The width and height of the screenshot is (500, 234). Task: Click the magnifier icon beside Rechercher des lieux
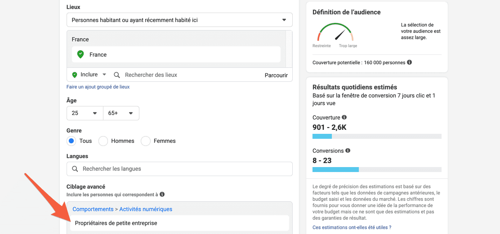coord(117,75)
